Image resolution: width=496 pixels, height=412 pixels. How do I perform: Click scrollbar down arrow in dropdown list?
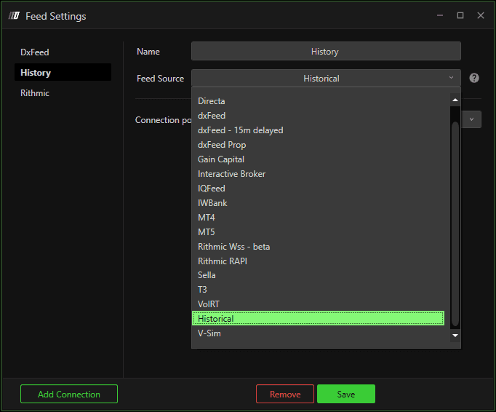click(455, 336)
